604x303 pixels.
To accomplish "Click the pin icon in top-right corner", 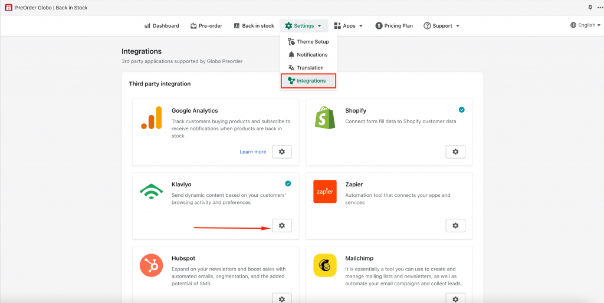I will (590, 8).
